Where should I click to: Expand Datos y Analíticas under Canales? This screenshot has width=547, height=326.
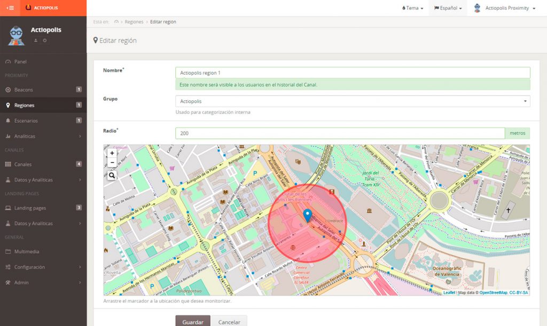click(x=43, y=180)
